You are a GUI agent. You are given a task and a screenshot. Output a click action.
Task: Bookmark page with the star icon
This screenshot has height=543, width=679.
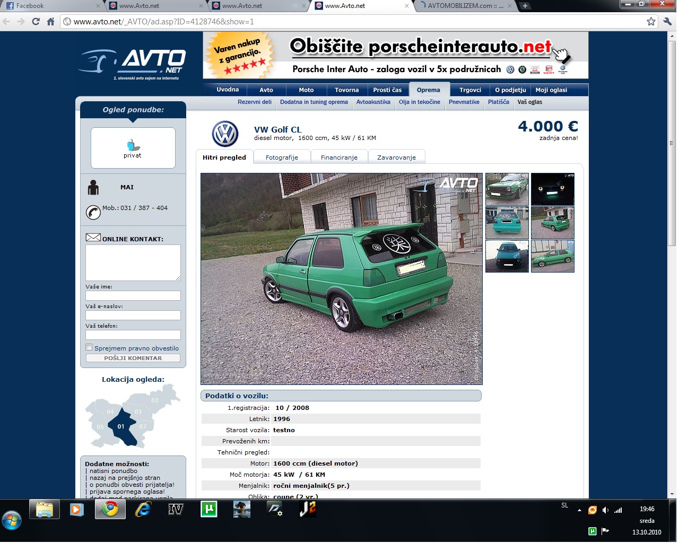tap(651, 22)
